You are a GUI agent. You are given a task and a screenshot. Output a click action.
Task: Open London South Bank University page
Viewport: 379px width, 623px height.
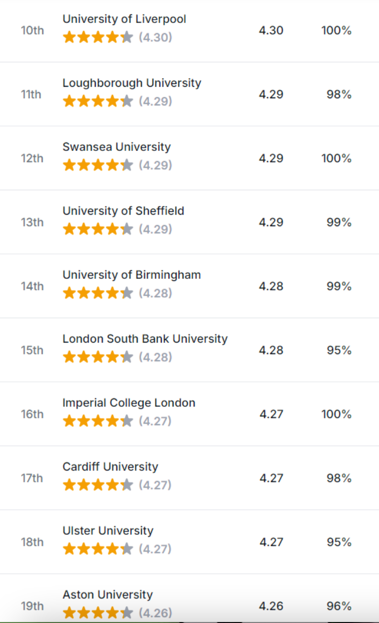[x=145, y=339]
